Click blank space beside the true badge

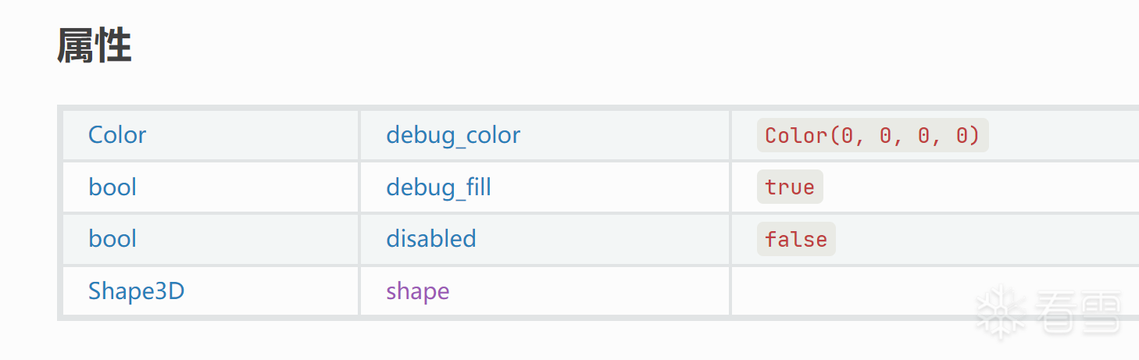pyautogui.click(x=977, y=187)
